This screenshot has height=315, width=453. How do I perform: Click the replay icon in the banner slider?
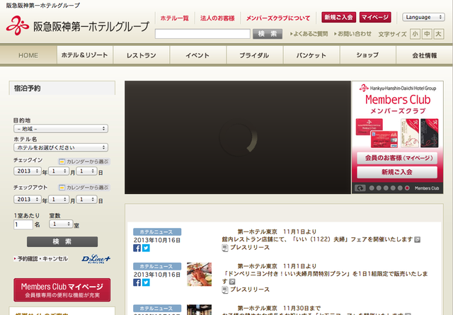tap(360, 188)
